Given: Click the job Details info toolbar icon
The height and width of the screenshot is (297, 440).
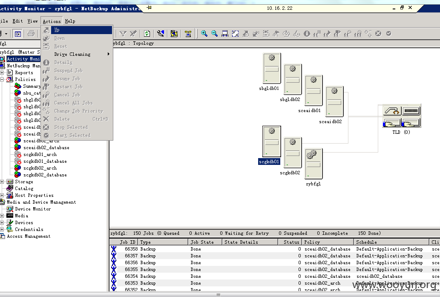Looking at the screenshot, I should (x=307, y=34).
